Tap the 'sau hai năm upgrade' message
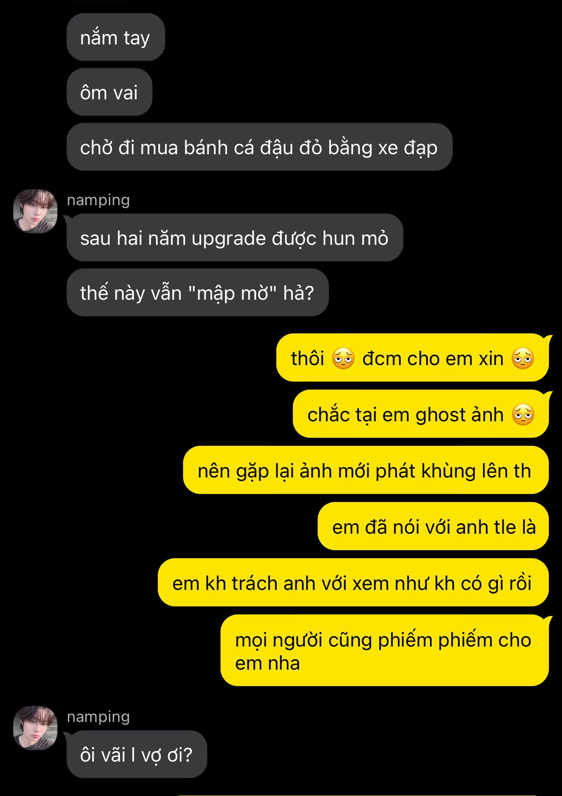The height and width of the screenshot is (796, 562). coord(235,237)
